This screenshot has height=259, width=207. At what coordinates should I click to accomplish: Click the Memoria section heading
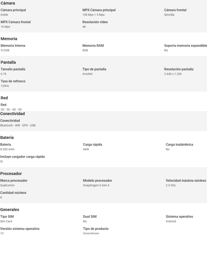[9, 39]
